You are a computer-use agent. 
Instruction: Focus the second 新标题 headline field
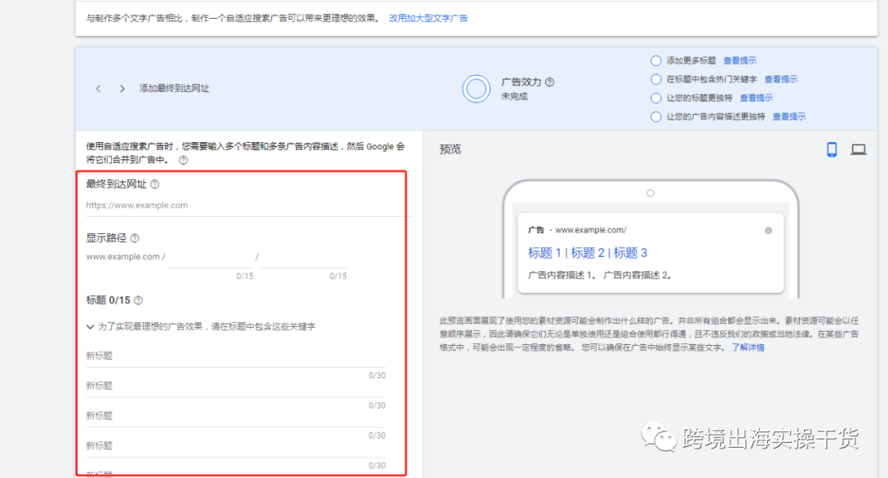tap(236, 386)
